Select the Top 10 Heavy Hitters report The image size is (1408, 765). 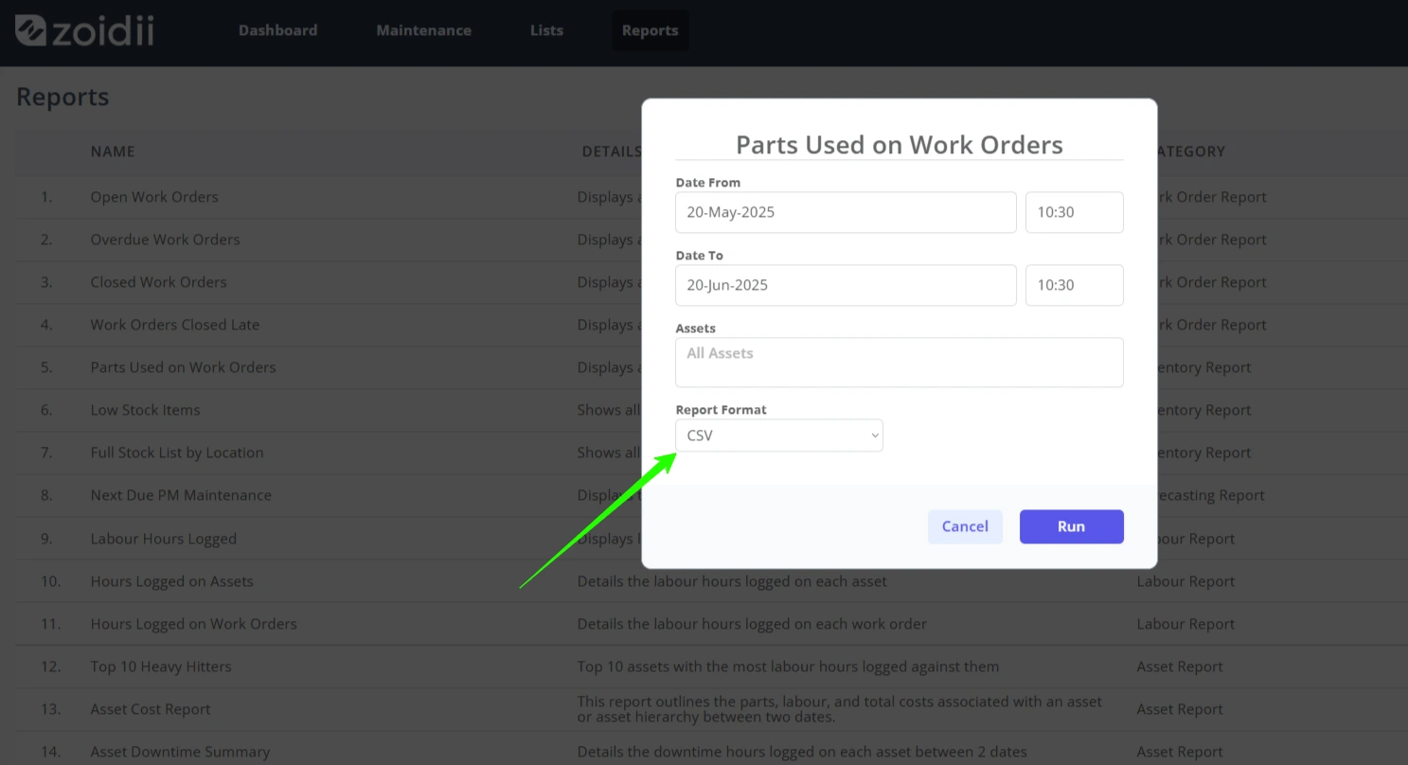pos(161,667)
